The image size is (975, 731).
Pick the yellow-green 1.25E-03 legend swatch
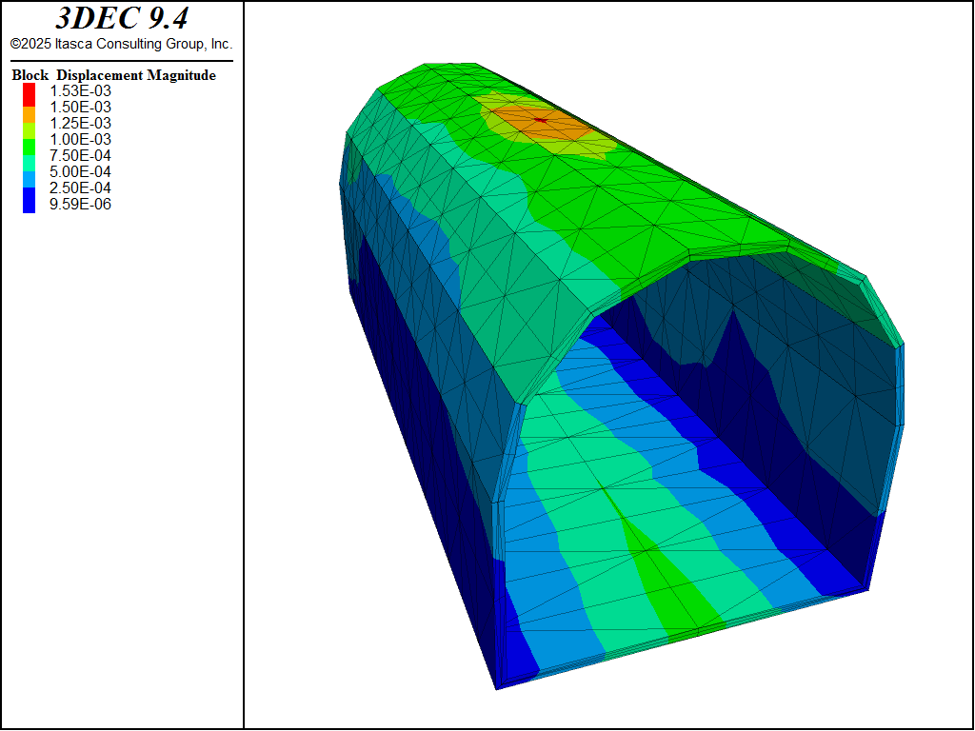29,124
